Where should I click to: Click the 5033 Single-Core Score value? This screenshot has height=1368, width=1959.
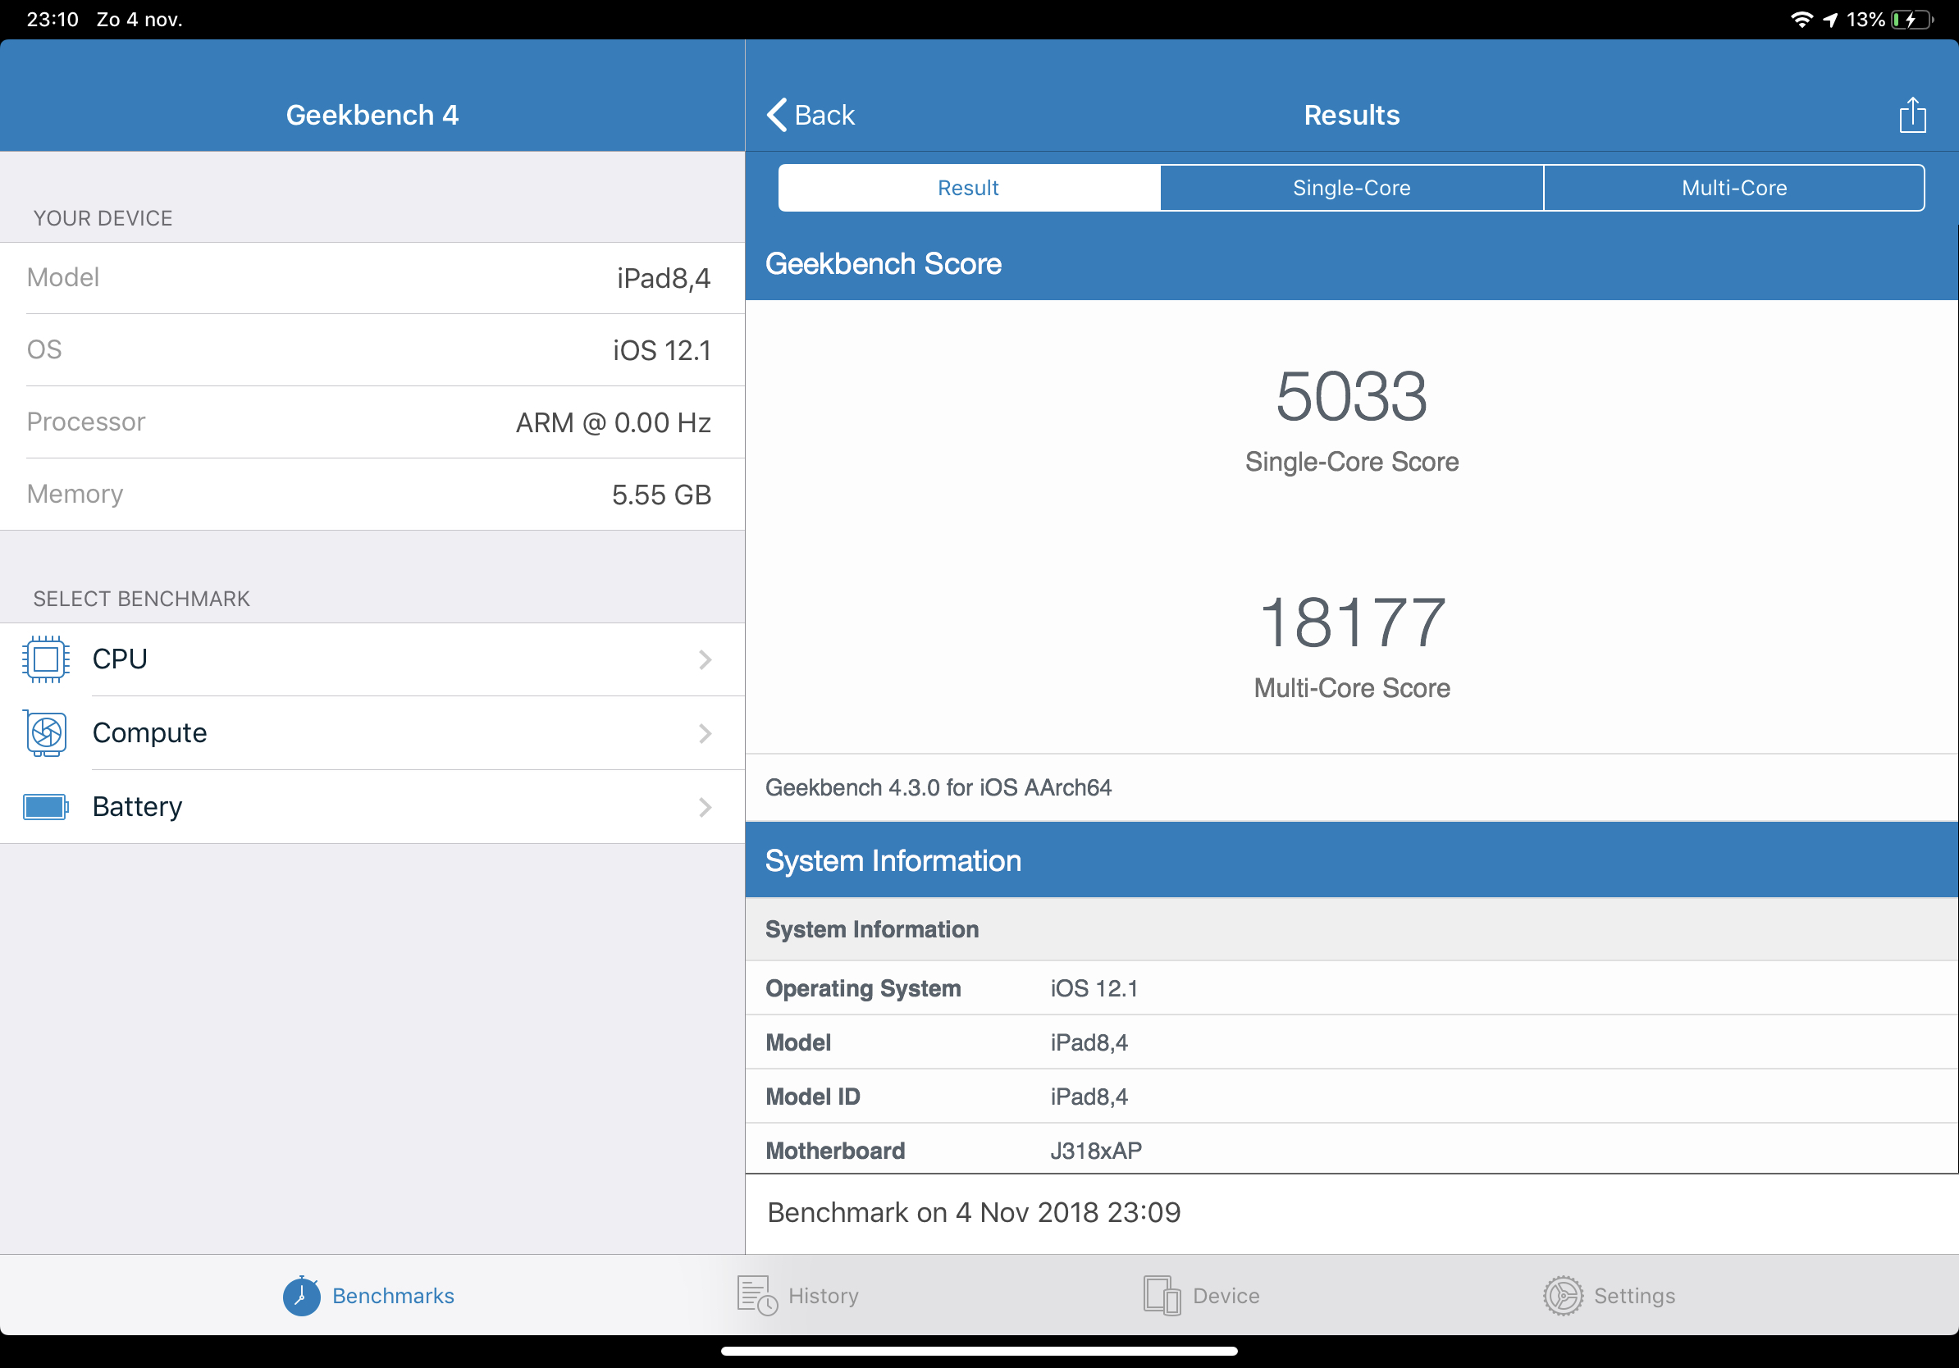pos(1350,398)
